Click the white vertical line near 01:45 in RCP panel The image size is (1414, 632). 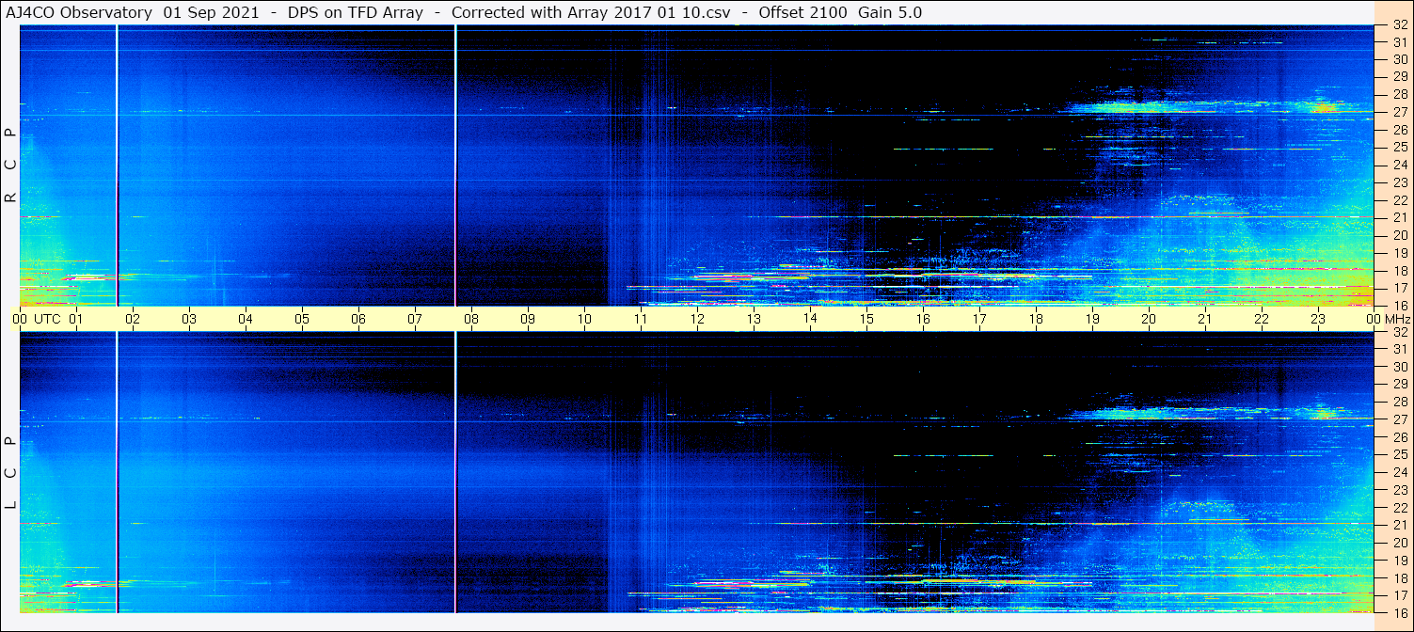click(117, 165)
